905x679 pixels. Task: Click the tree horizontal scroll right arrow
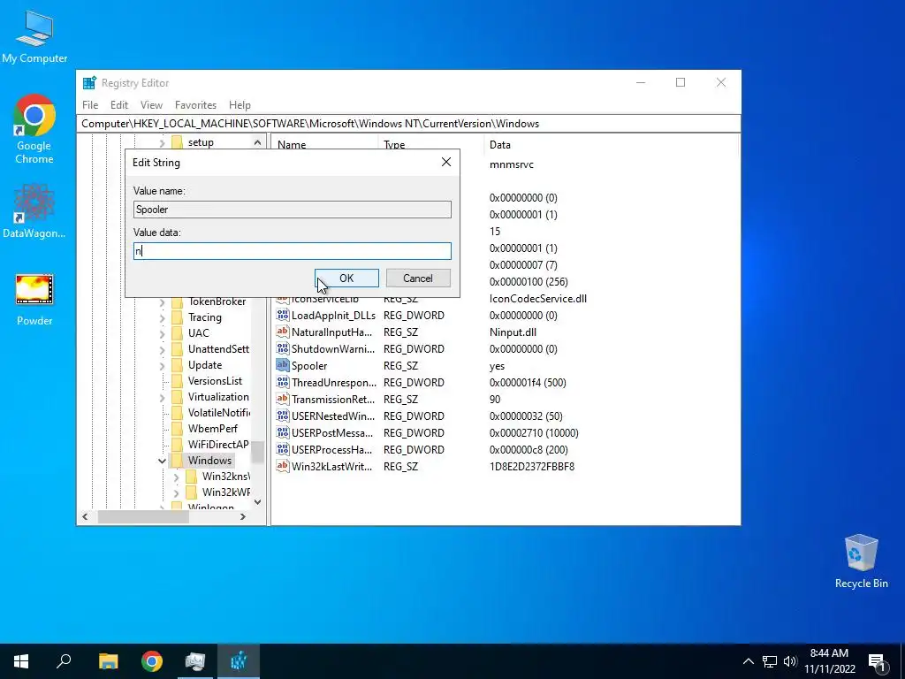[243, 516]
